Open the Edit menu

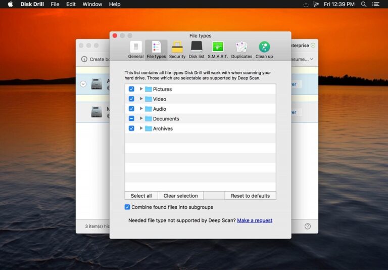pyautogui.click(x=71, y=4)
